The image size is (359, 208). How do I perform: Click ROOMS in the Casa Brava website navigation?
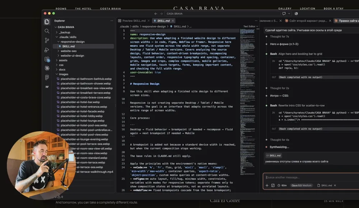61,9
